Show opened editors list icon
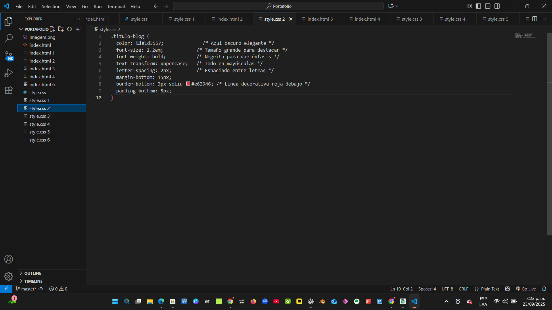552x310 pixels. point(527,19)
